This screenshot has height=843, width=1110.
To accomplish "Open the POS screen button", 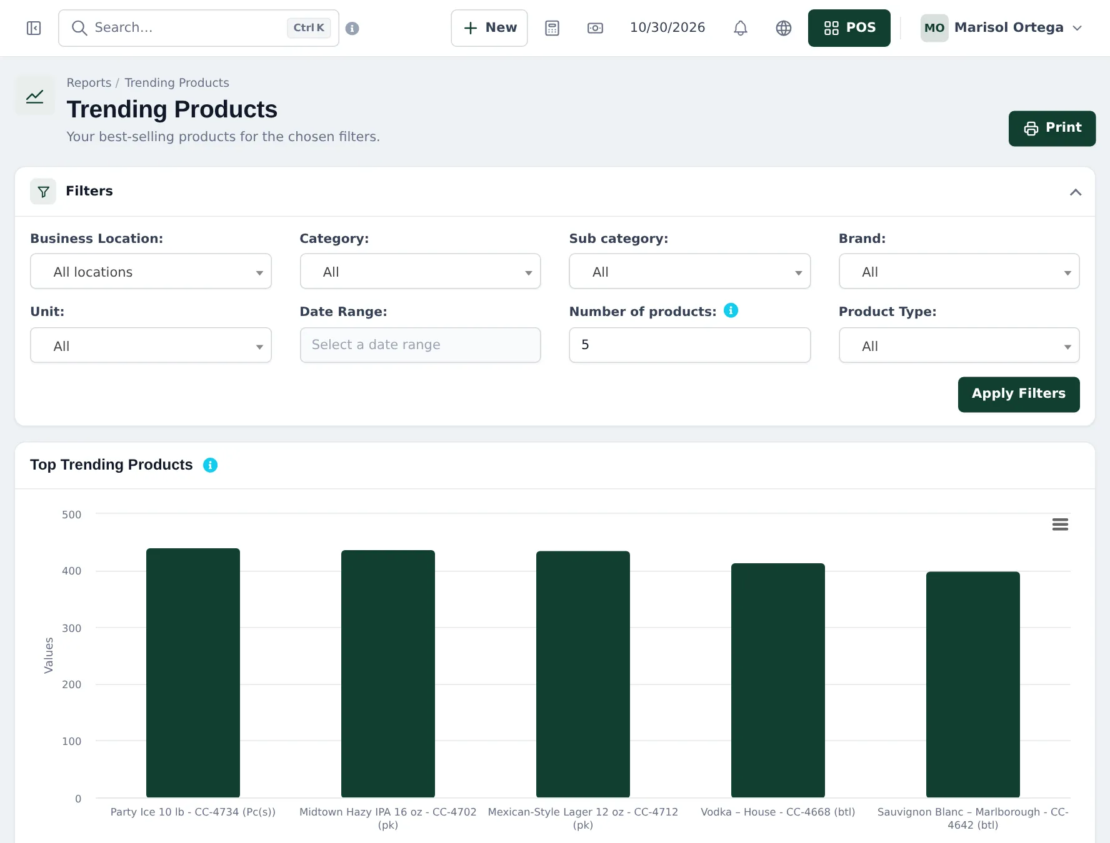I will pos(849,28).
